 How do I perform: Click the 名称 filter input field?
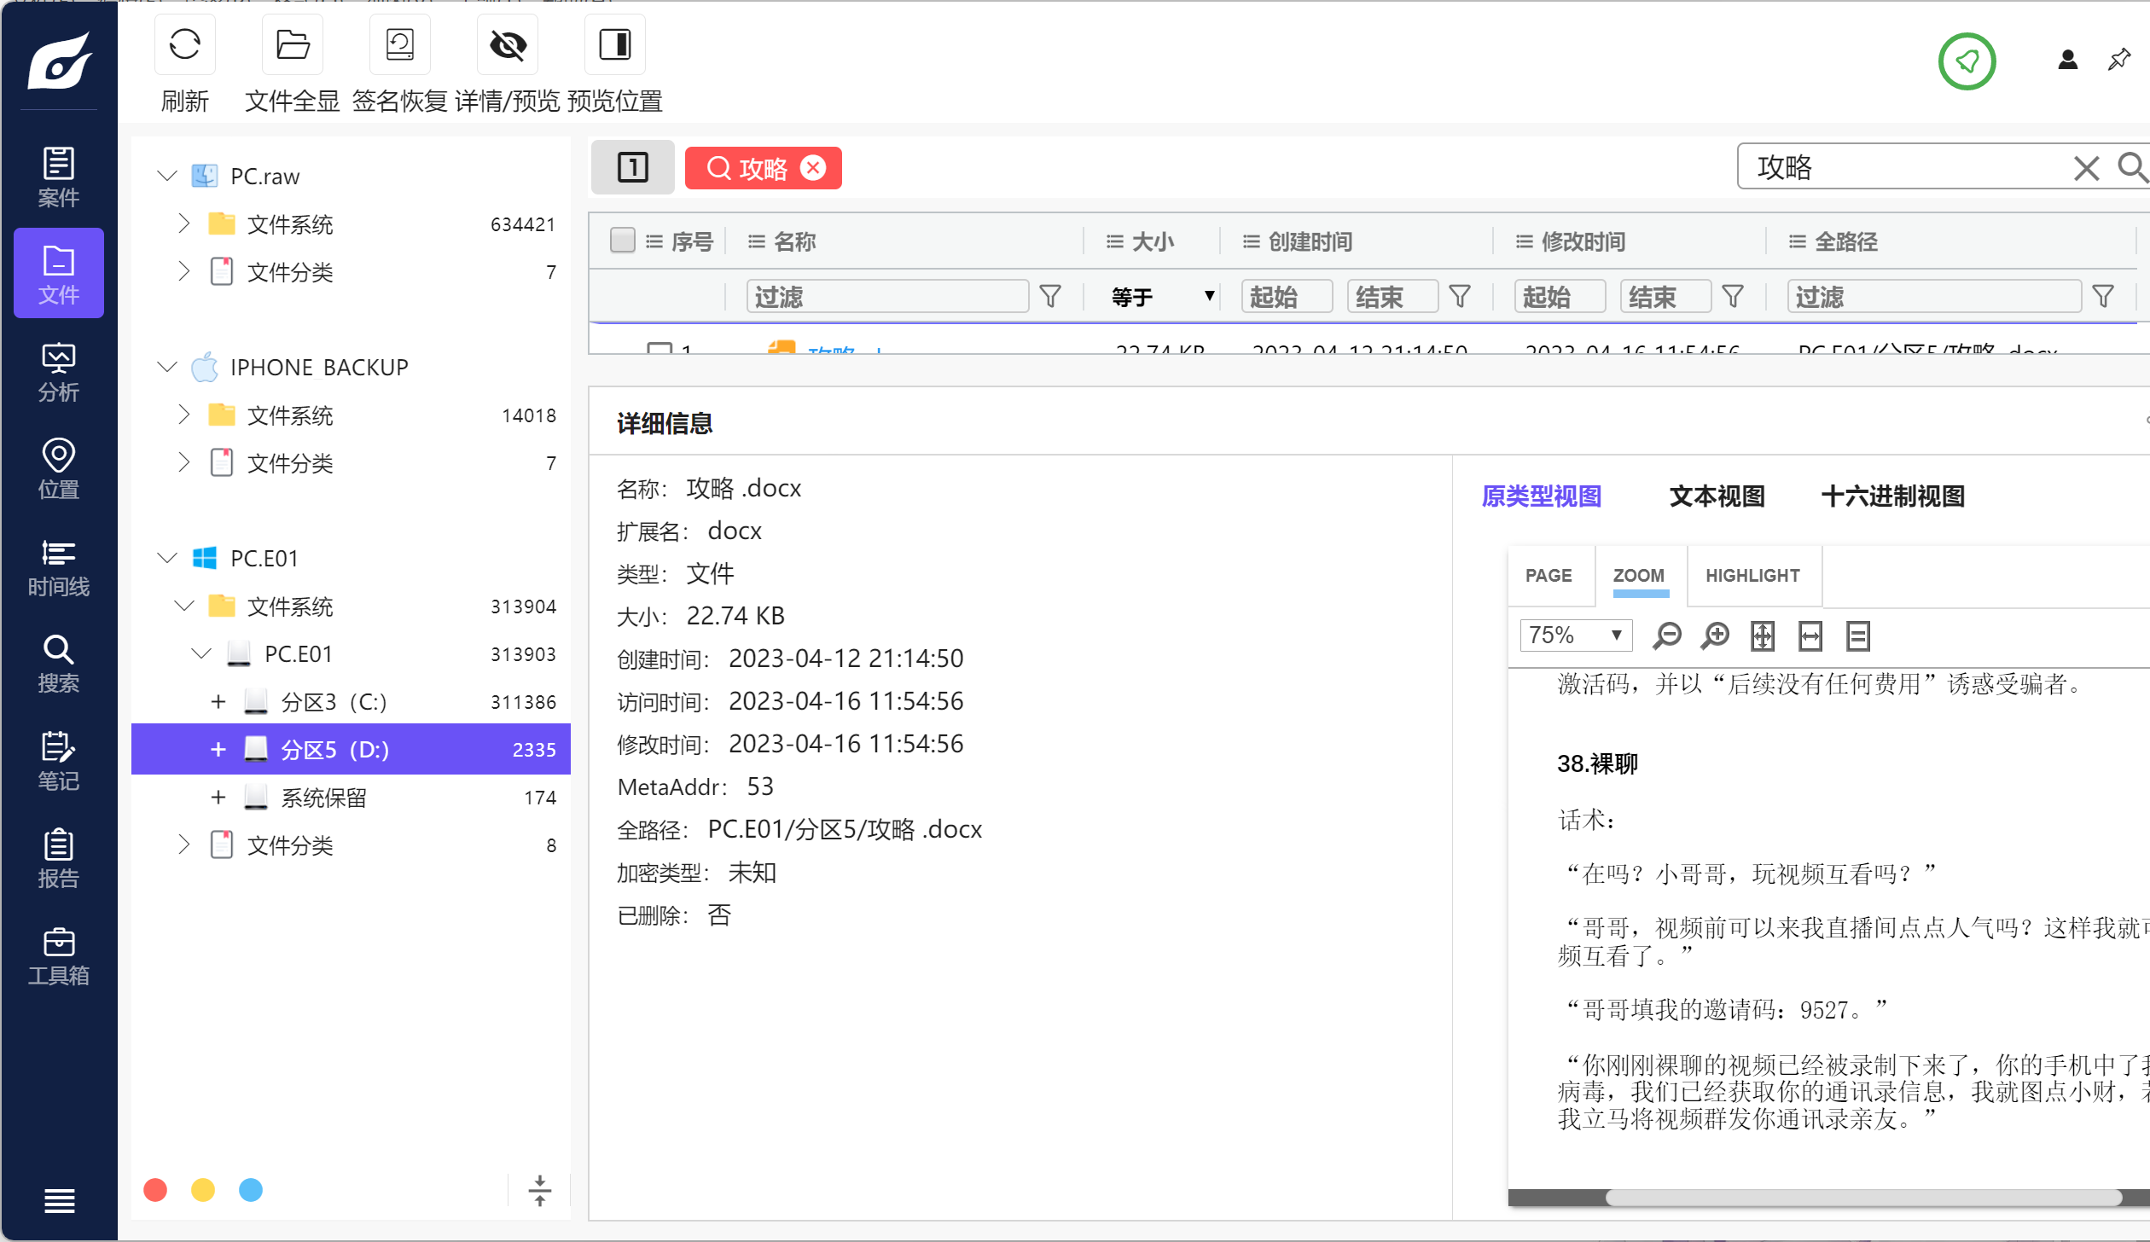point(887,296)
